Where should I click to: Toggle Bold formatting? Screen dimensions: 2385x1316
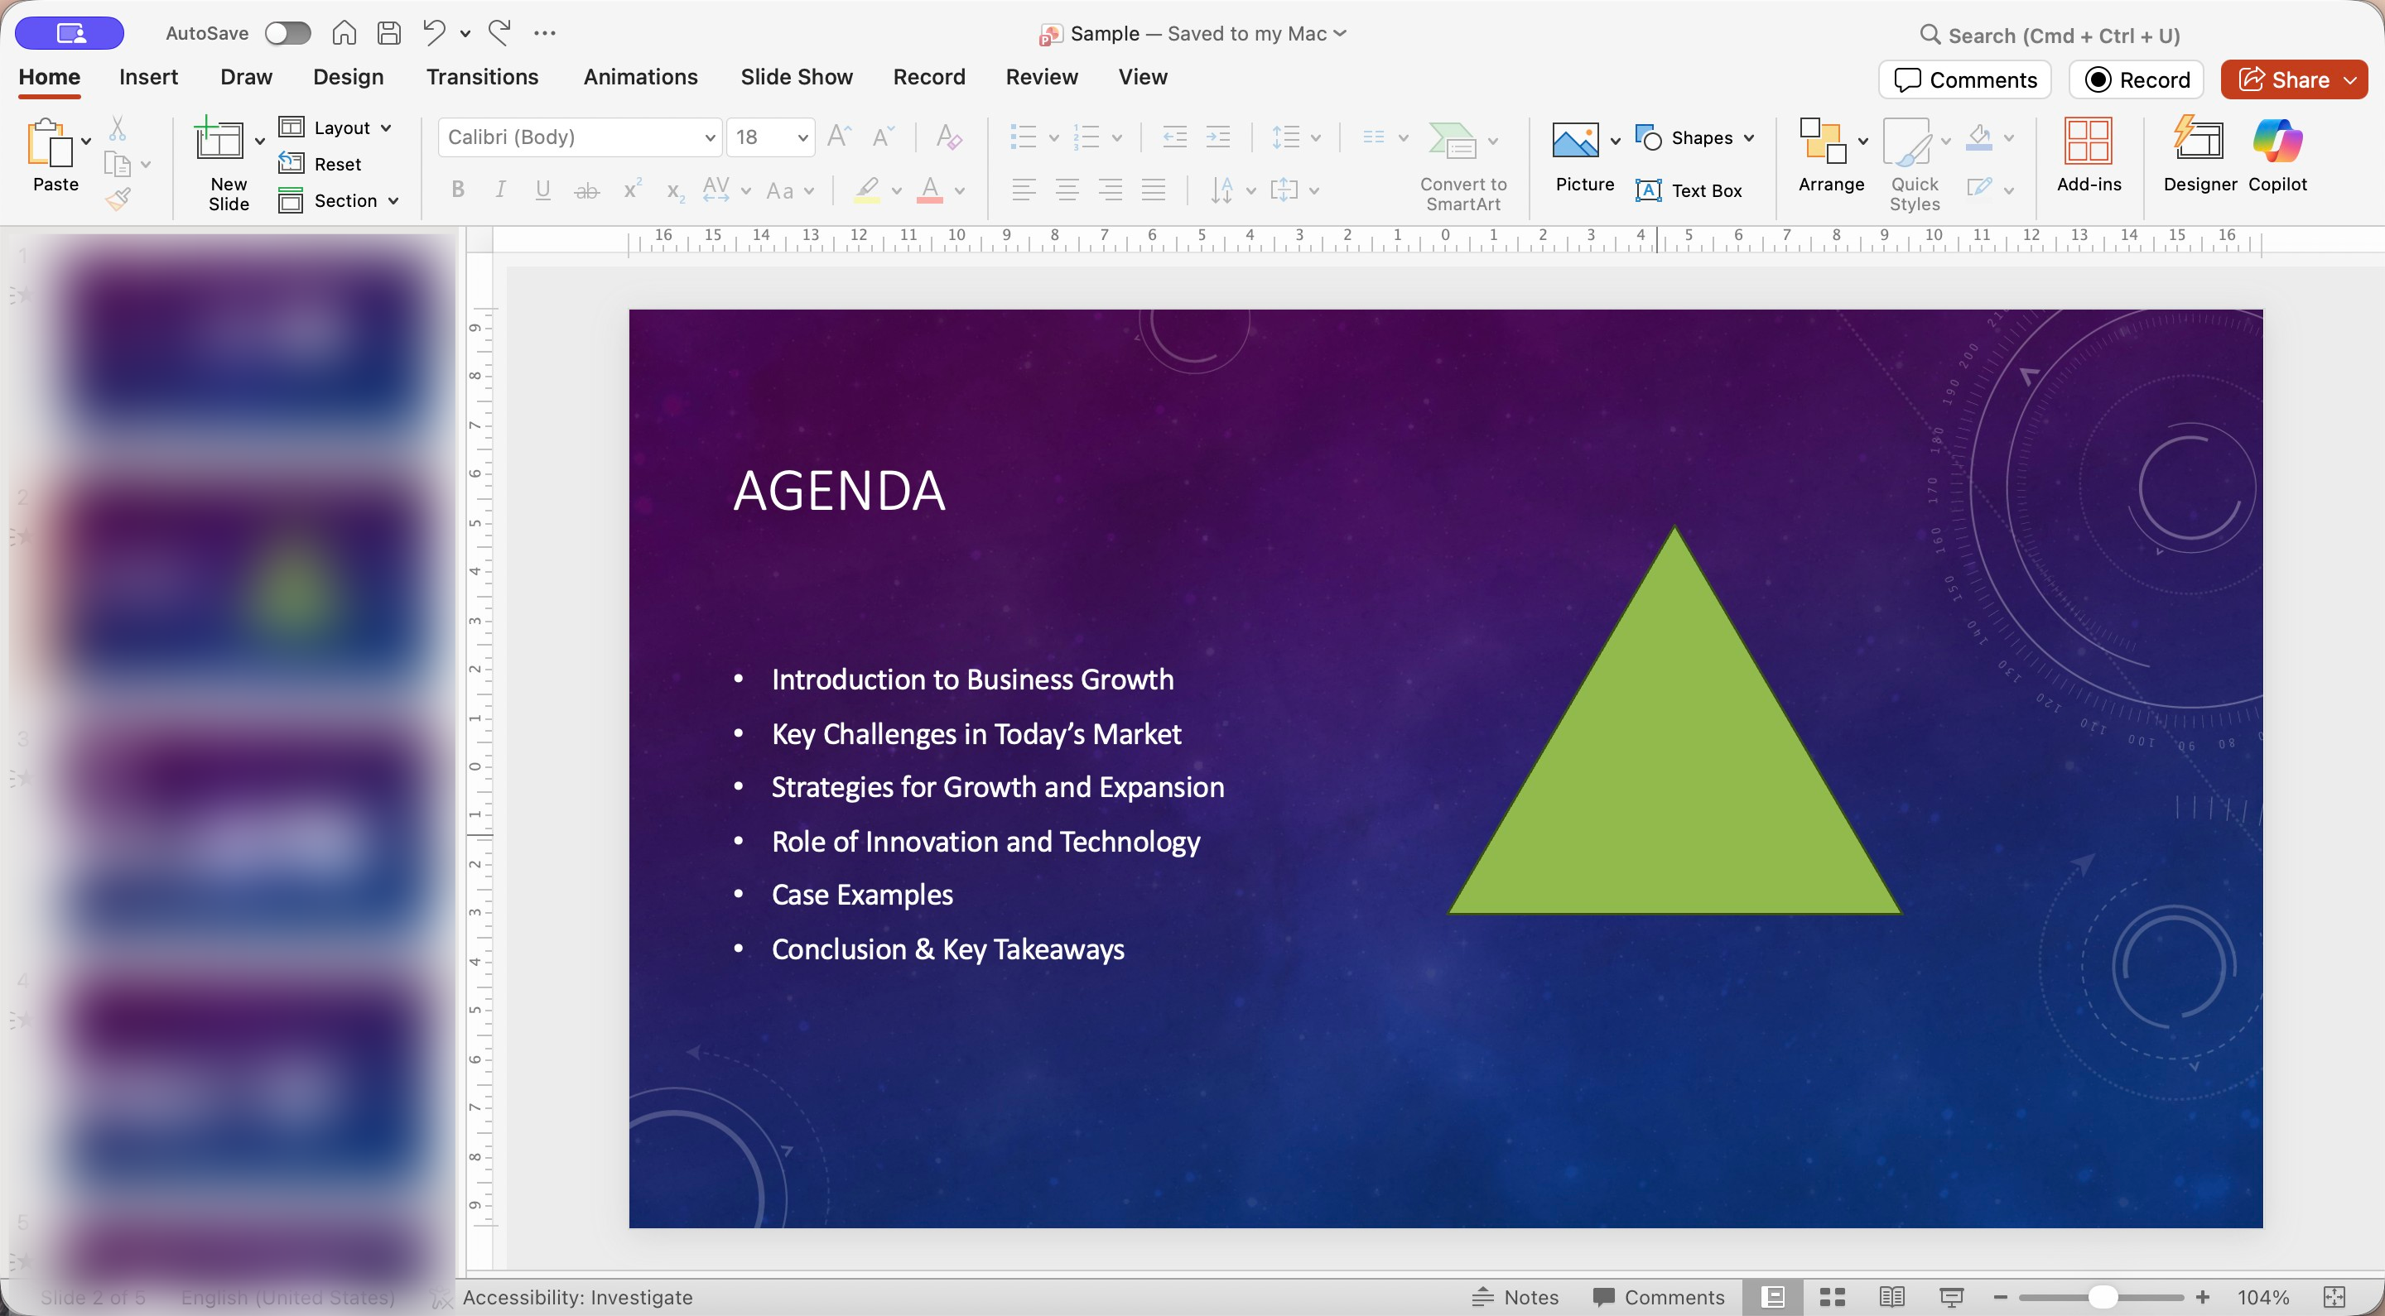point(457,190)
